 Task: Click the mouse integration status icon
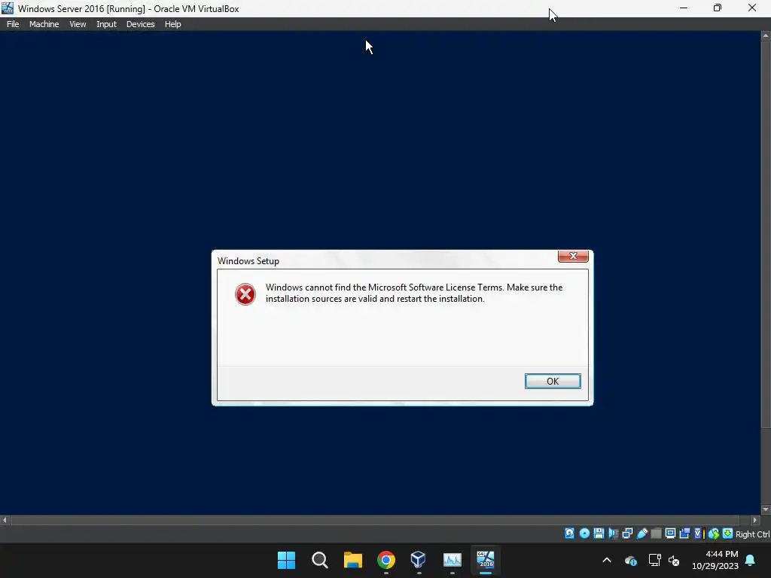tap(714, 534)
